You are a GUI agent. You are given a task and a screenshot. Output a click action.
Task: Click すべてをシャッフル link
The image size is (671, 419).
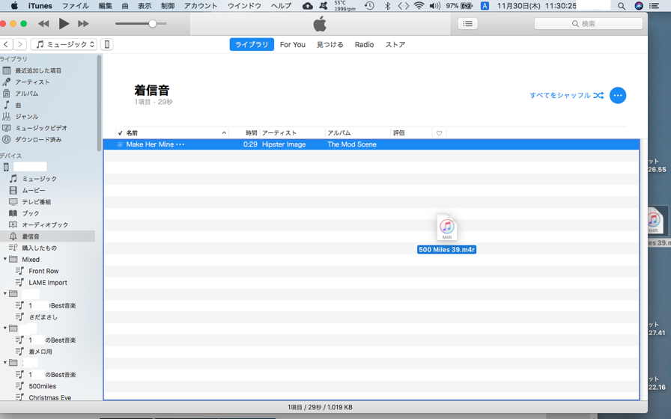tap(567, 95)
